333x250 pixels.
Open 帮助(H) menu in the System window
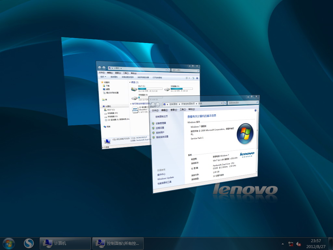coord(192,109)
